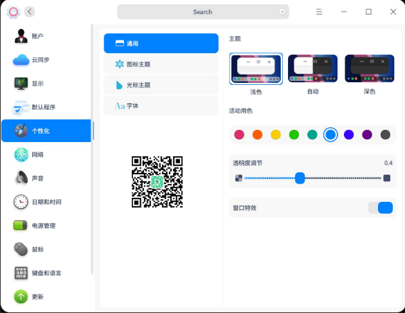405x313 pixels.
Task: Pick the dark gray accent color
Action: pyautogui.click(x=385, y=134)
